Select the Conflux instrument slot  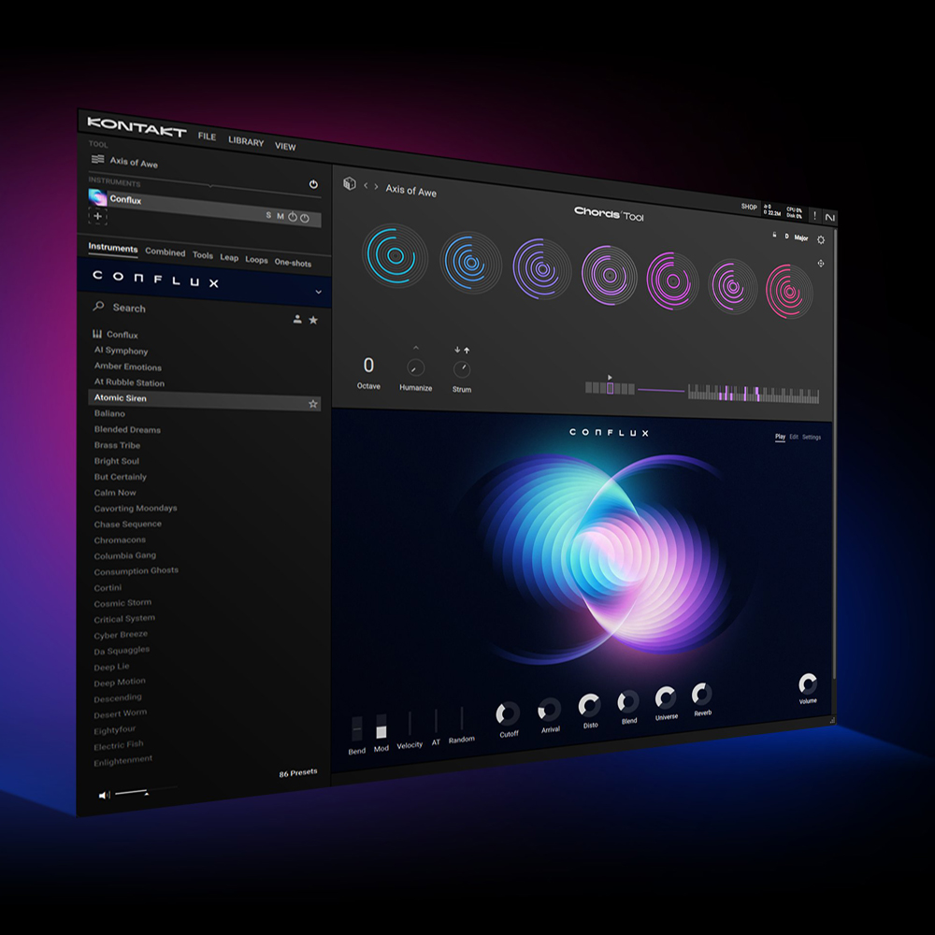click(205, 207)
